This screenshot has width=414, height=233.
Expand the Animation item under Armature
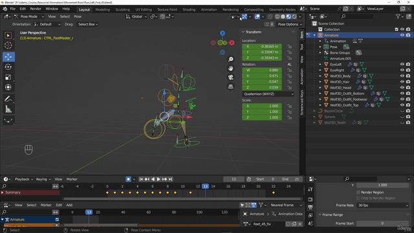320,41
